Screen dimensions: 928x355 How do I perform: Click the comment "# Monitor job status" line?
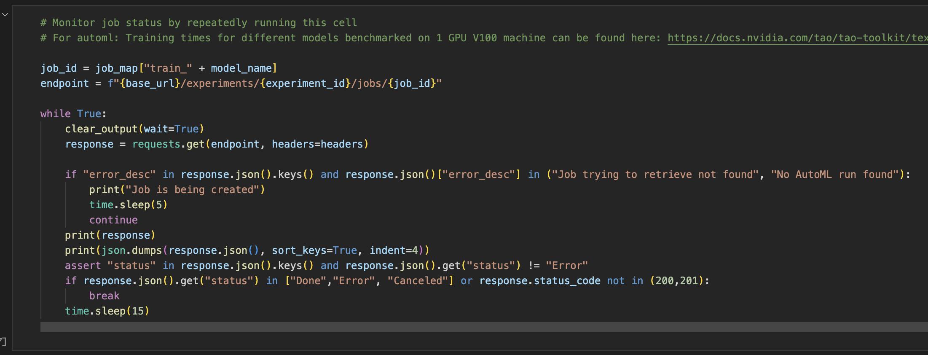coord(198,23)
